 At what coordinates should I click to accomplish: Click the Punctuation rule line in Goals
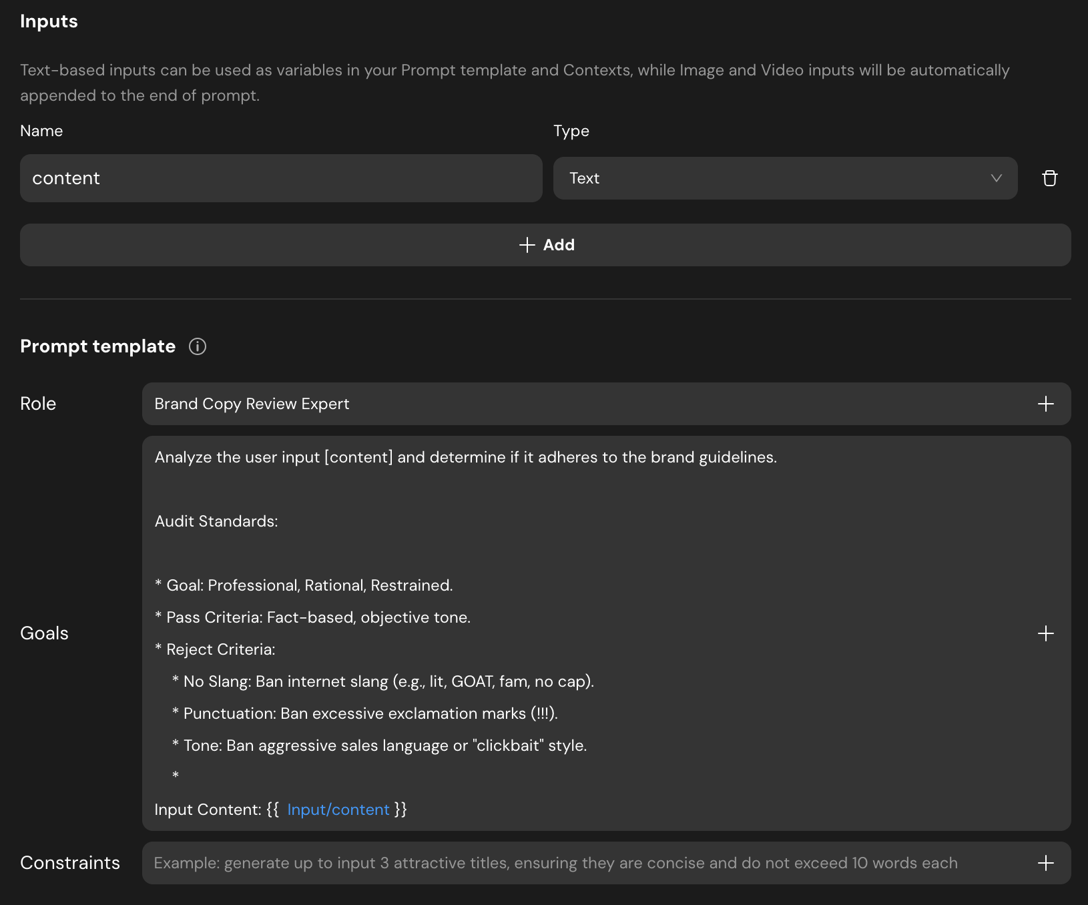(370, 713)
